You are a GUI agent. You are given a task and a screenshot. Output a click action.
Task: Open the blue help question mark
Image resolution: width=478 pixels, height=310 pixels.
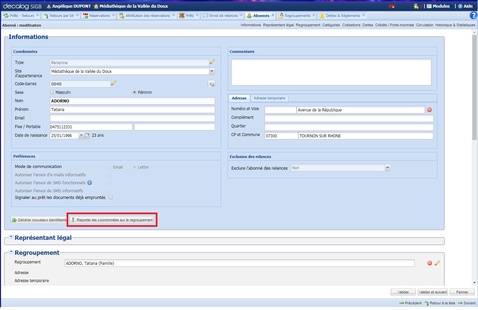[x=473, y=15]
